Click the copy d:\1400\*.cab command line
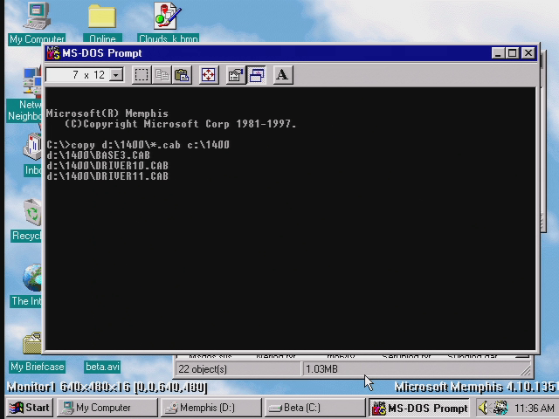The height and width of the screenshot is (419, 559). [138, 145]
